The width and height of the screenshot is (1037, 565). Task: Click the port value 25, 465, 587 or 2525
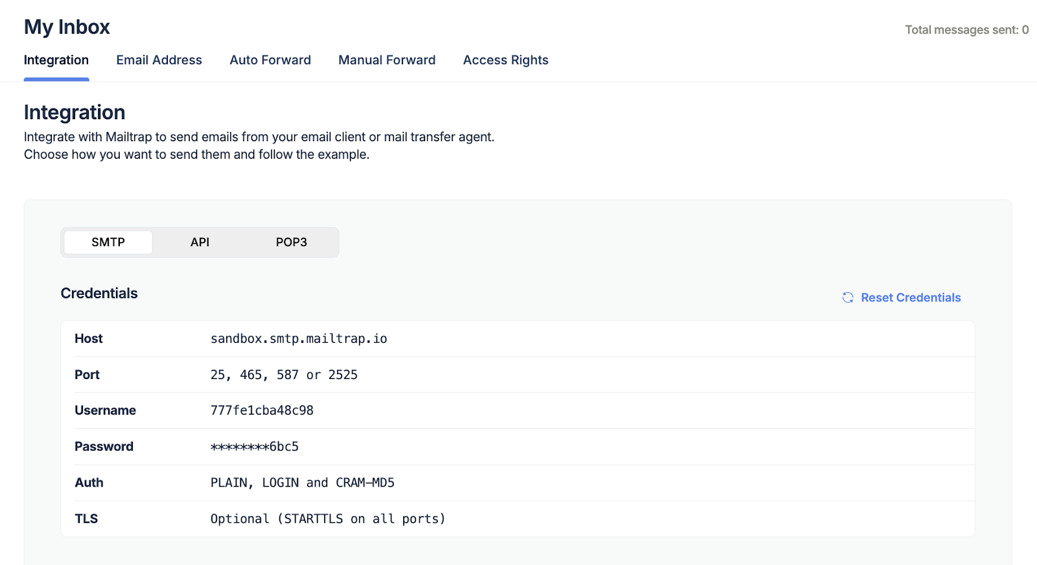284,375
